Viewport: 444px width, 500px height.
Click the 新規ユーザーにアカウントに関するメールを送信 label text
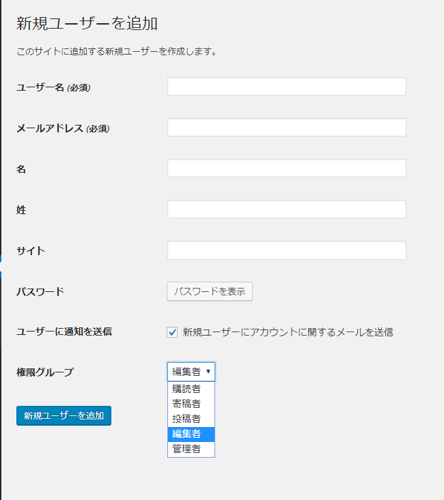[288, 332]
